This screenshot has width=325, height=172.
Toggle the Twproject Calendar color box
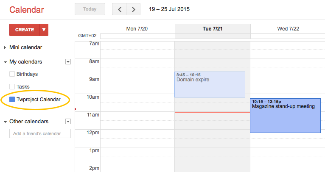[x=12, y=100]
